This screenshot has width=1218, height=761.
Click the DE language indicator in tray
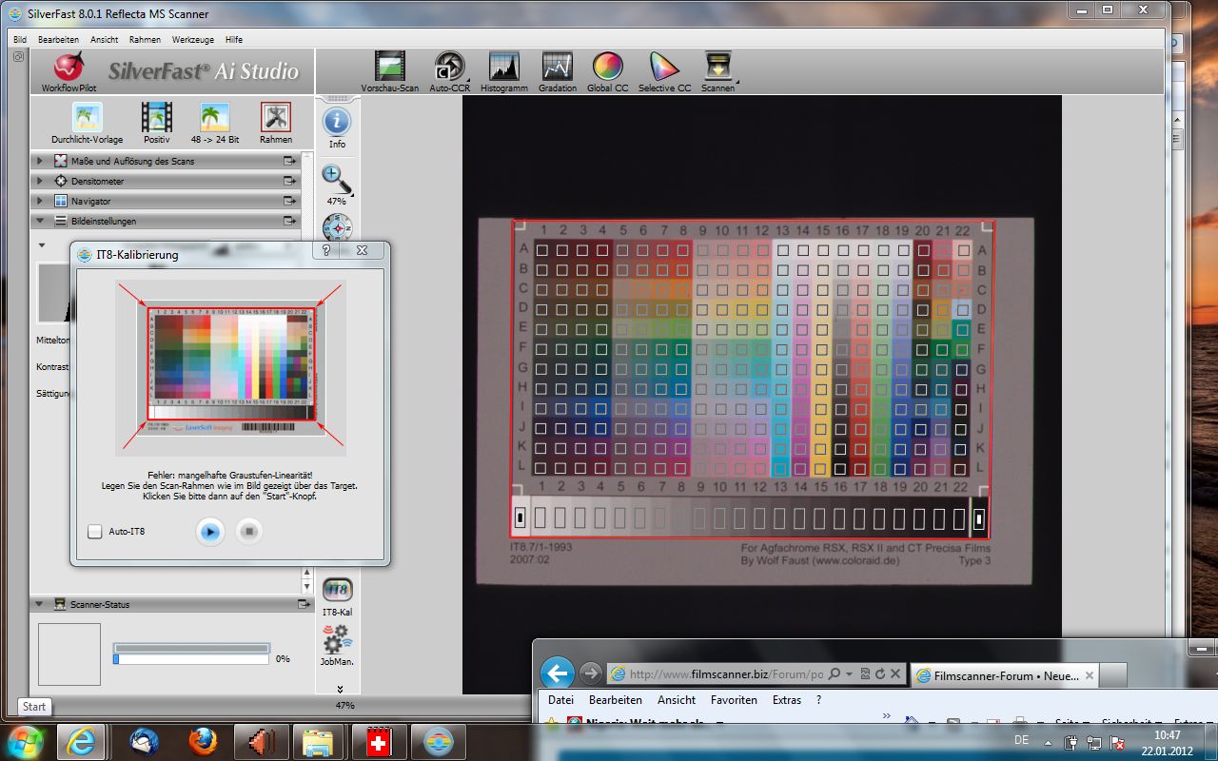pos(1021,739)
